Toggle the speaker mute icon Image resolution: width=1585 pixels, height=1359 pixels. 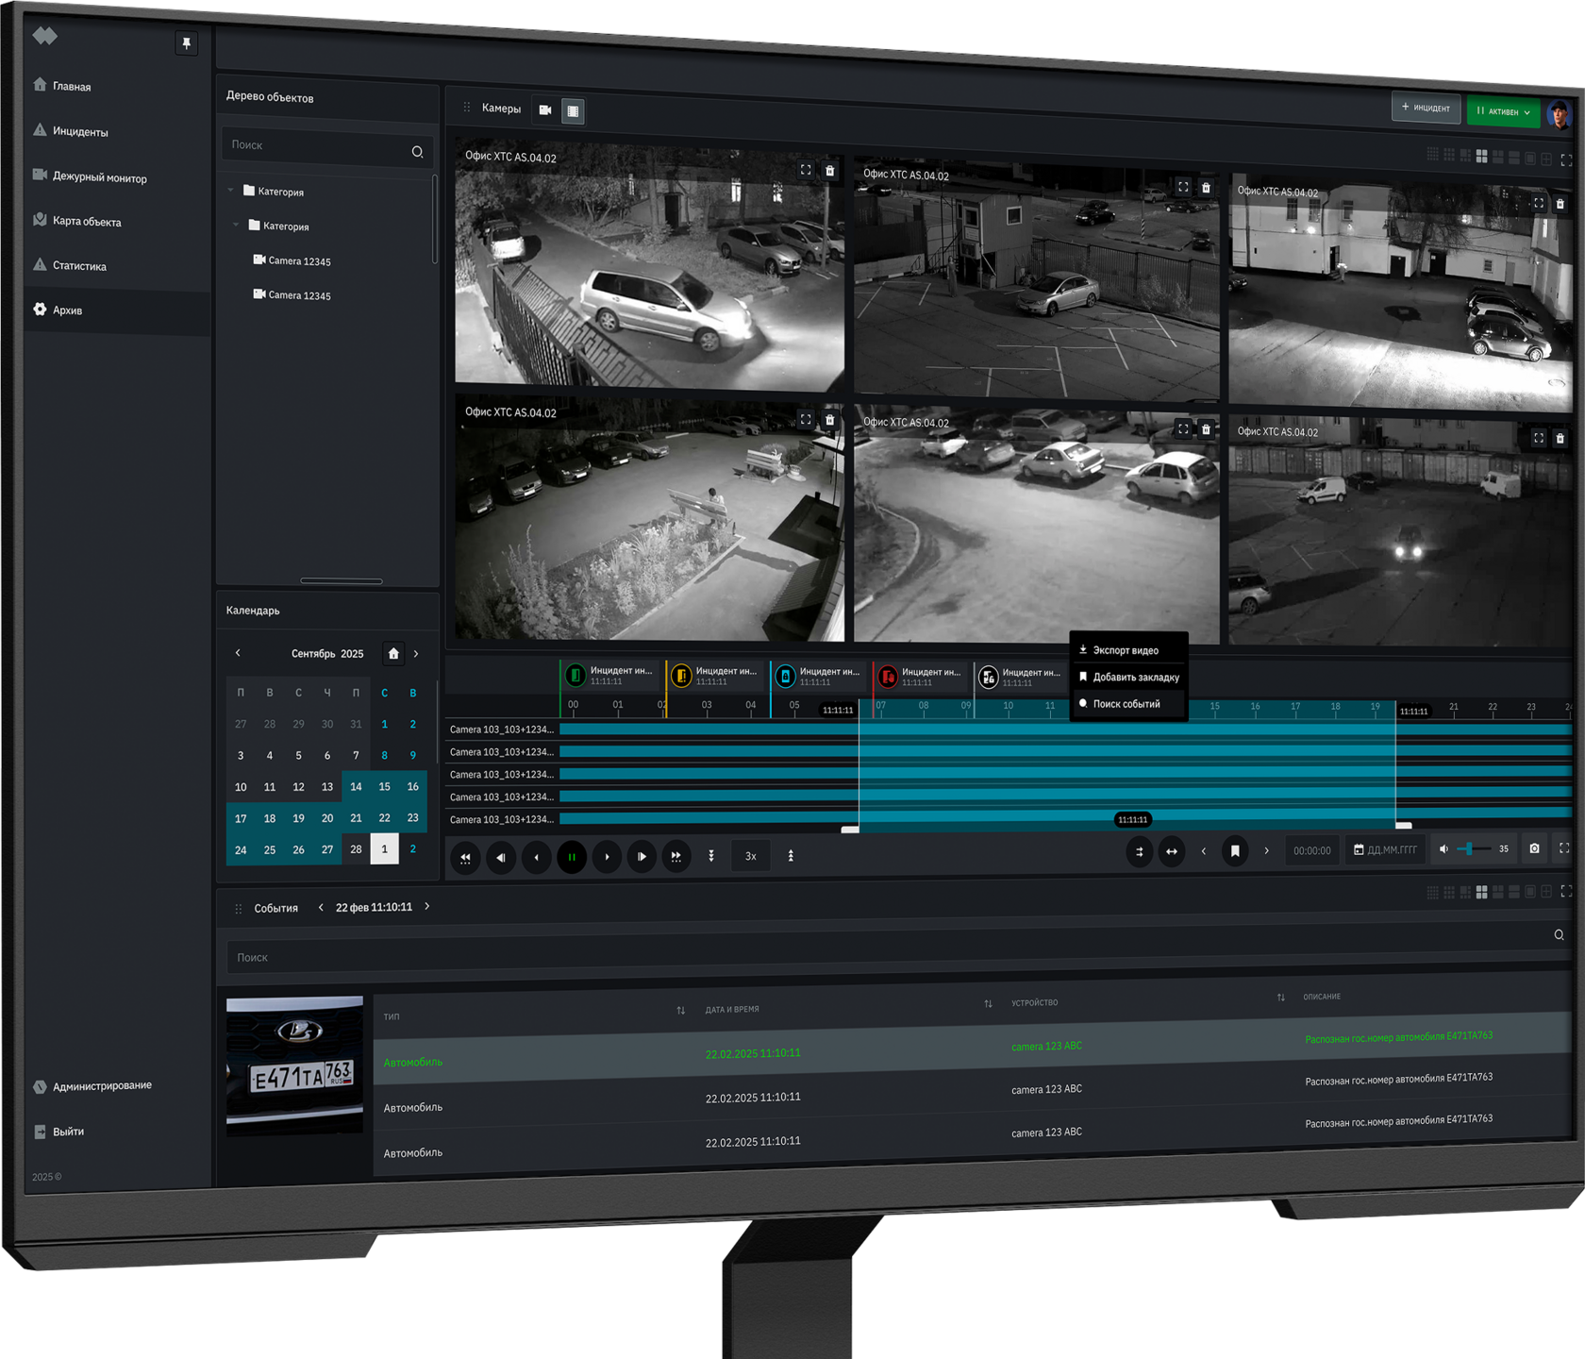(x=1443, y=849)
